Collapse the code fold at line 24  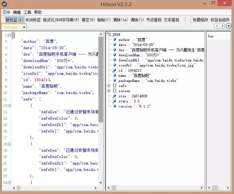point(9,183)
